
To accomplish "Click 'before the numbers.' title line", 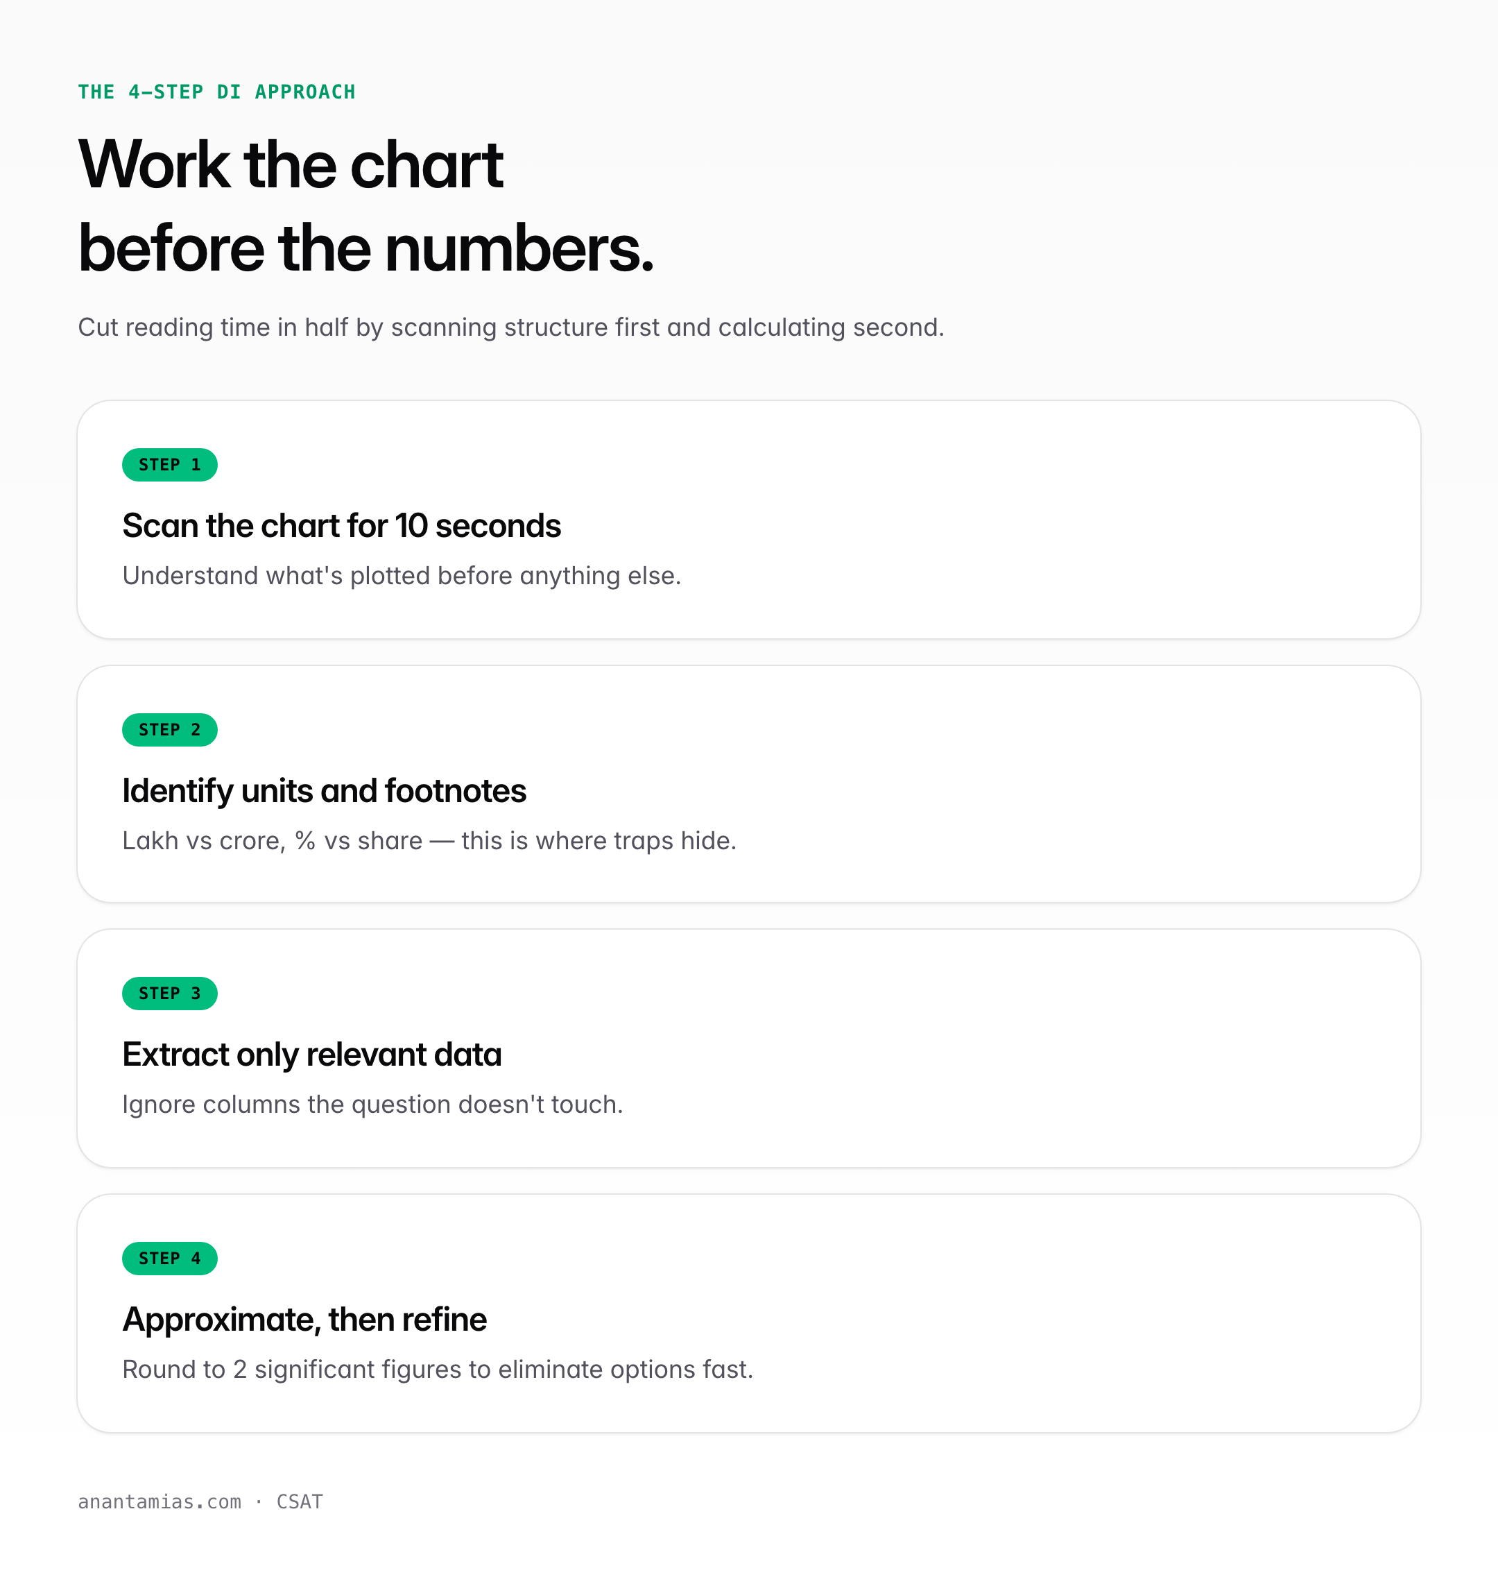I will (x=366, y=249).
